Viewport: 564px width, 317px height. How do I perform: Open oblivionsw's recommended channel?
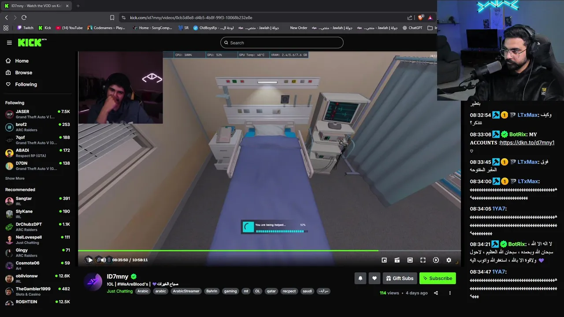point(37,279)
